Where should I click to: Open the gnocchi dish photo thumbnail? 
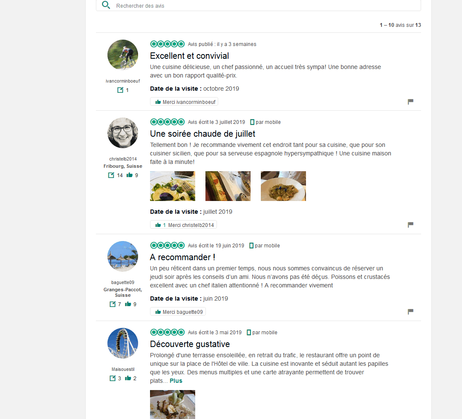point(283,186)
